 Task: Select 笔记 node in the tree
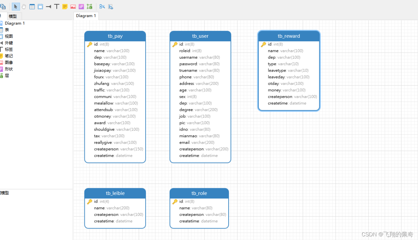[x=9, y=56]
